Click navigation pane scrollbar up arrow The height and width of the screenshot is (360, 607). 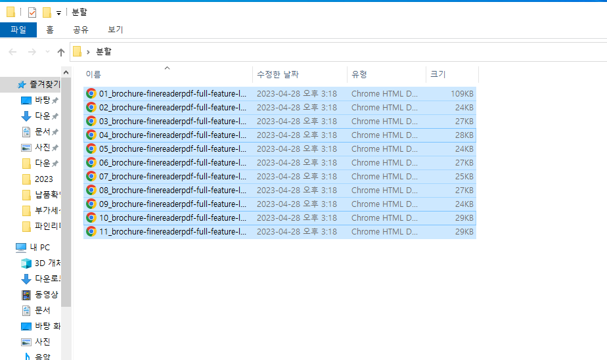pos(66,72)
